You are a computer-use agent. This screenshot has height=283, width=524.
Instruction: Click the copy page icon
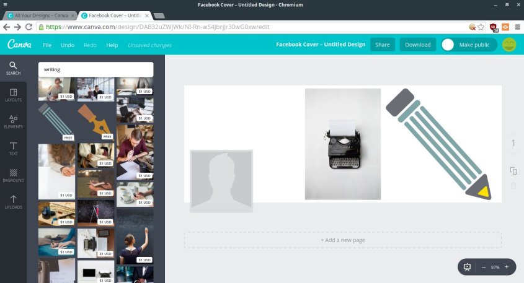pyautogui.click(x=513, y=171)
